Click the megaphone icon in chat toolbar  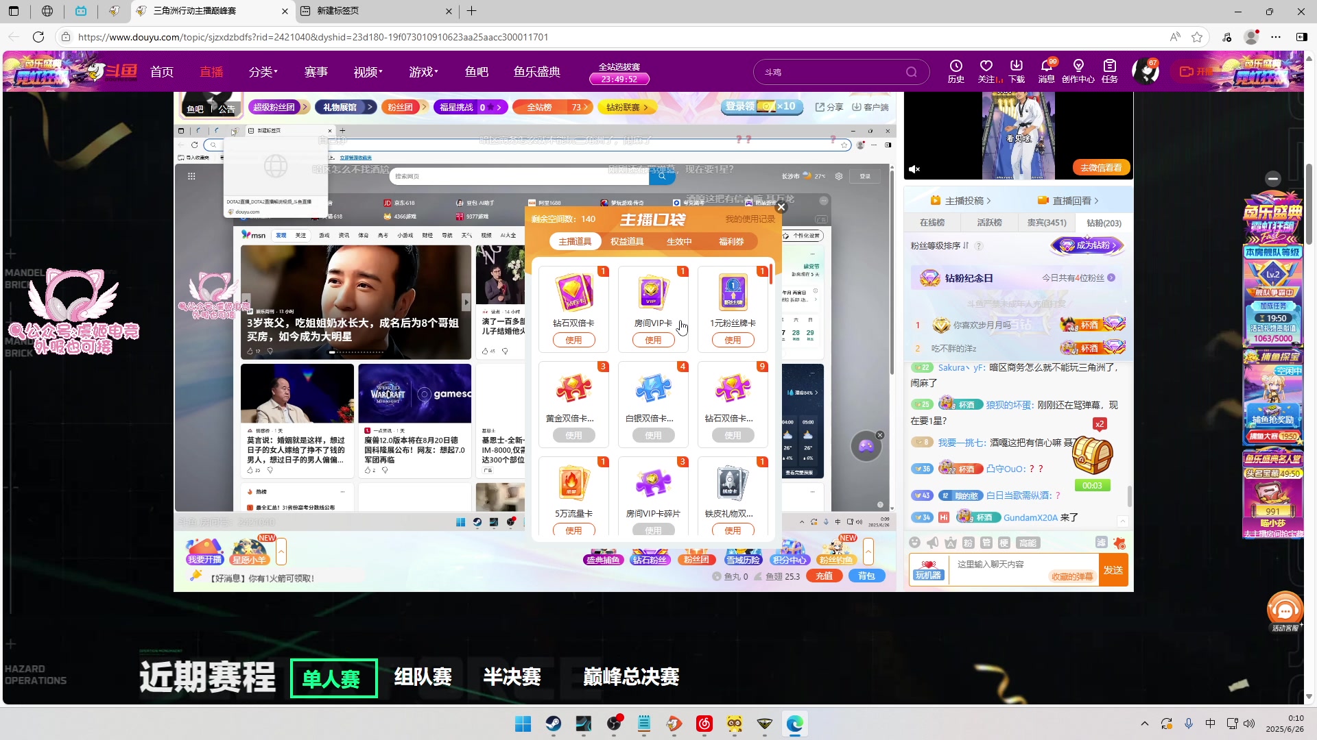[x=932, y=543]
